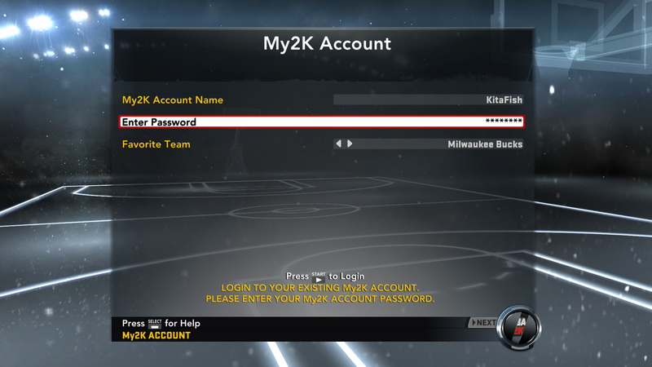Click the right arrow beside Favorite Team
This screenshot has height=367, width=652.
pos(350,144)
